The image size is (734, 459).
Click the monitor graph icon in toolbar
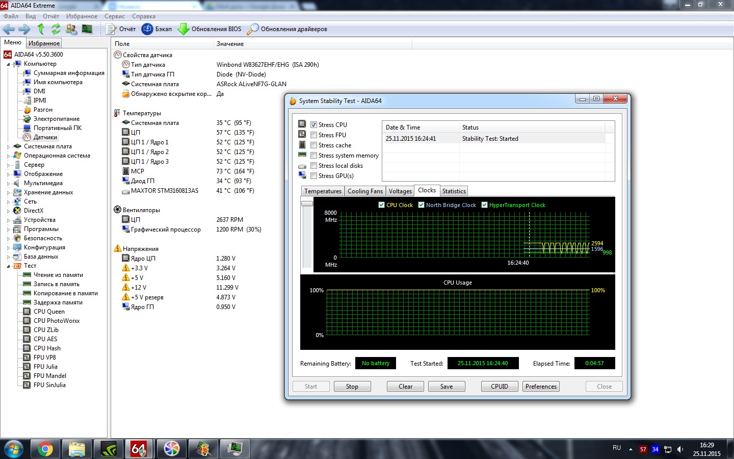87,29
